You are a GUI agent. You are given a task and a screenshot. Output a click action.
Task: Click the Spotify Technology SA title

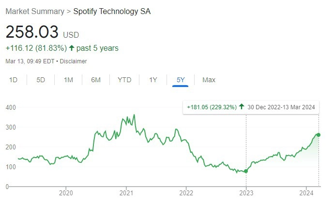(112, 11)
